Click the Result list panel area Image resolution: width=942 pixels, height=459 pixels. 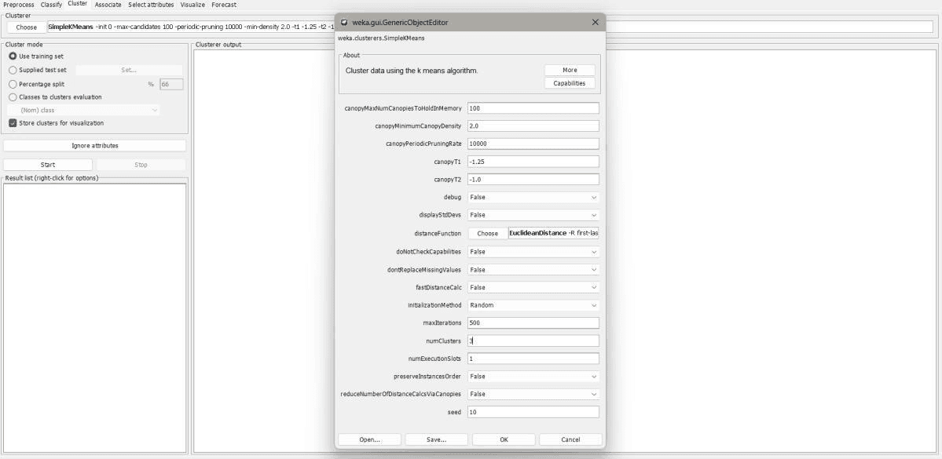point(95,318)
